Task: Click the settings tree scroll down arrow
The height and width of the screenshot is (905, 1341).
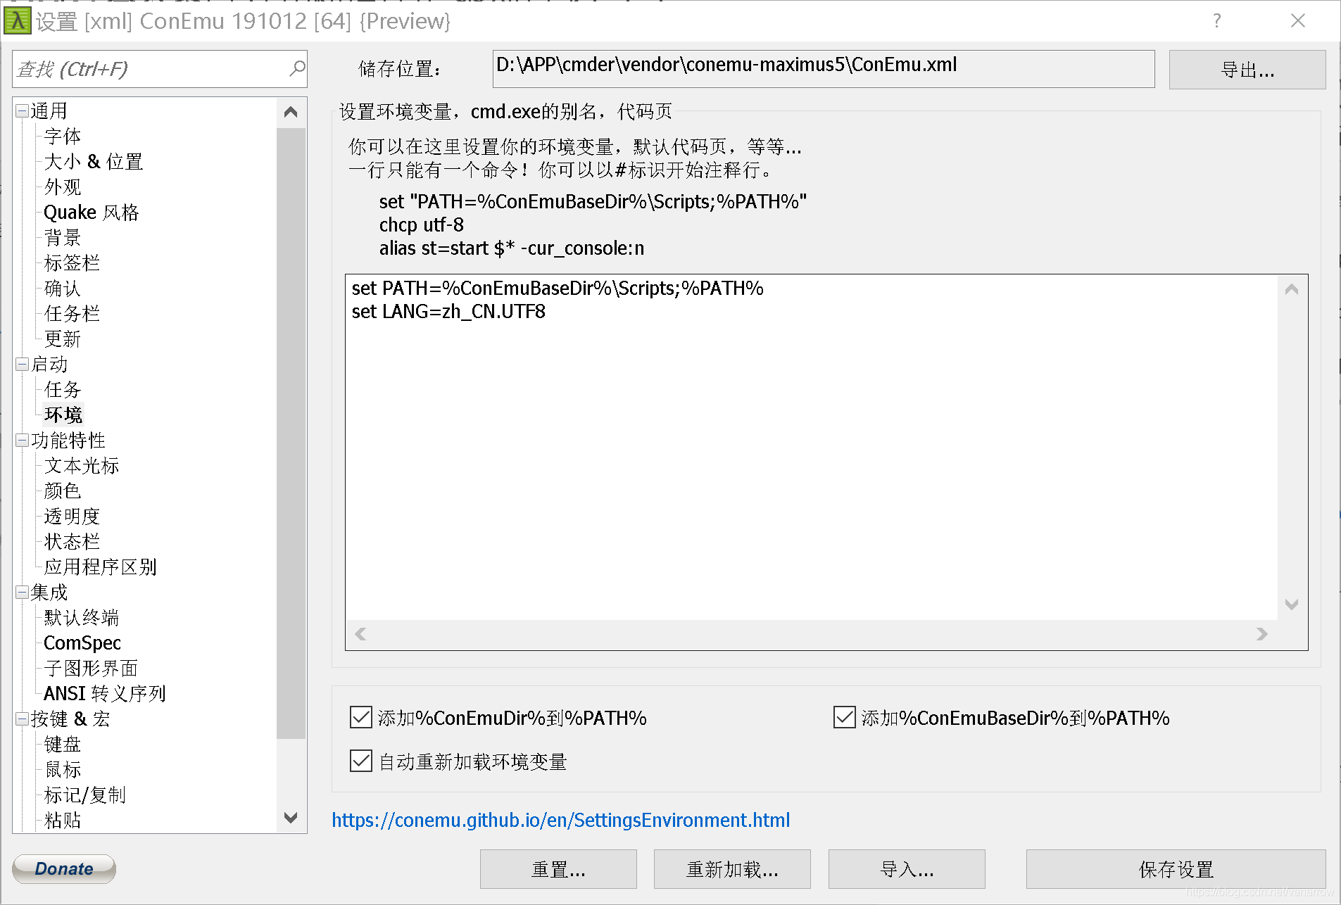Action: (x=291, y=818)
